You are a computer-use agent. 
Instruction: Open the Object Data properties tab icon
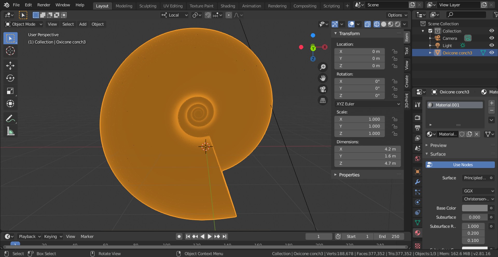coord(417,223)
